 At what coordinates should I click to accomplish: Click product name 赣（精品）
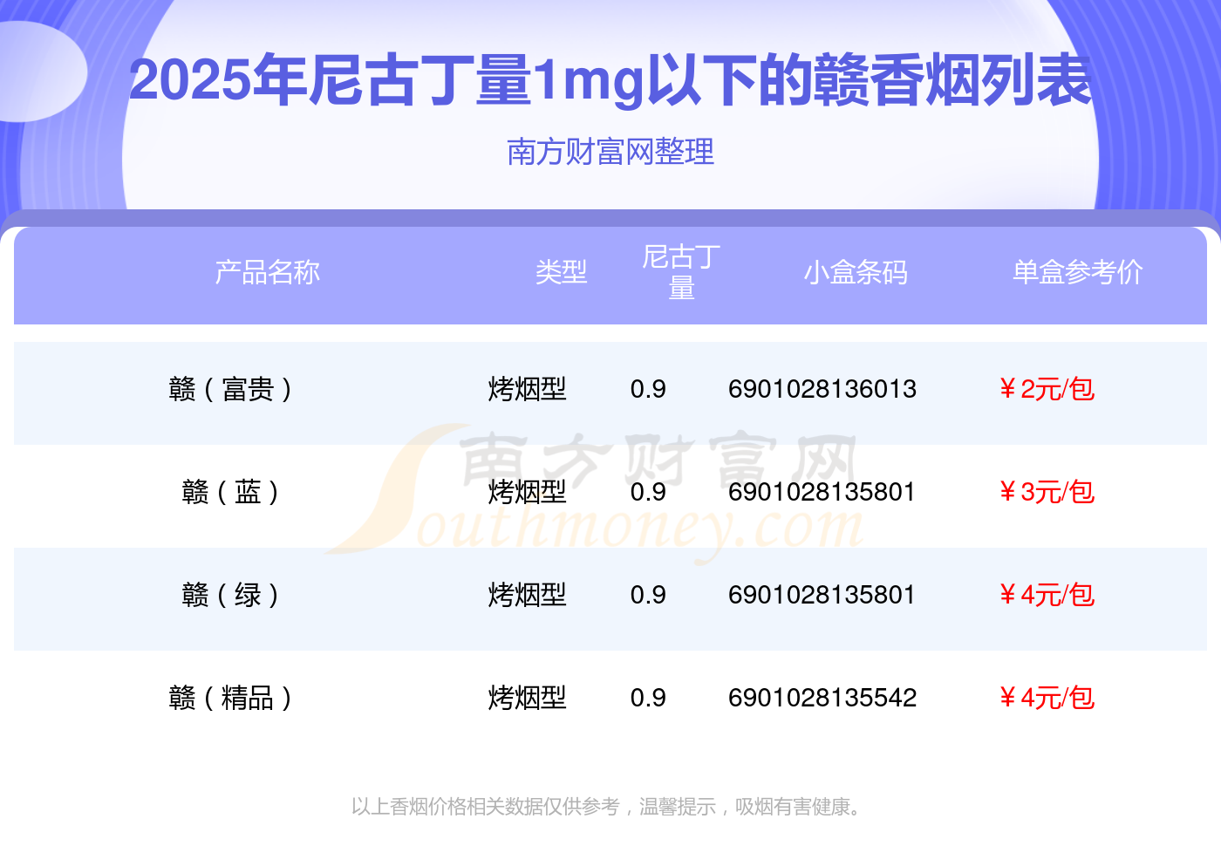tap(230, 698)
